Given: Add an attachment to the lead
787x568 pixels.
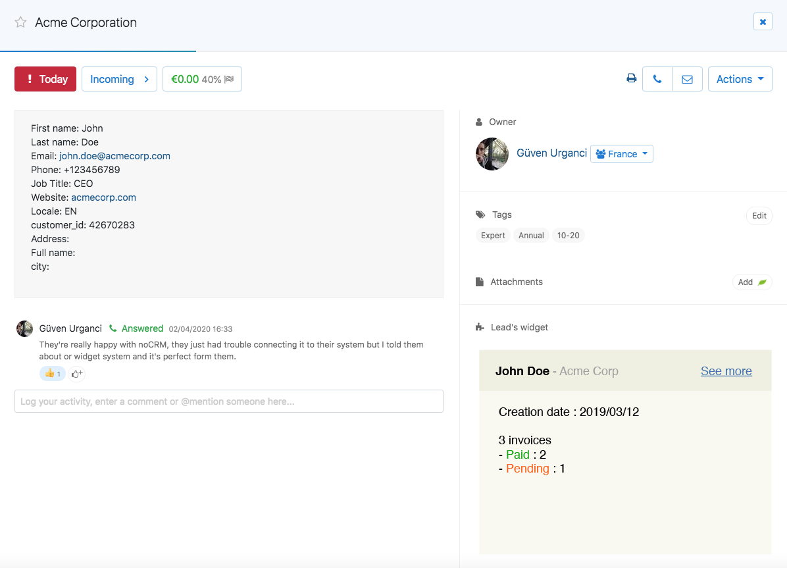Looking at the screenshot, I should [x=751, y=282].
